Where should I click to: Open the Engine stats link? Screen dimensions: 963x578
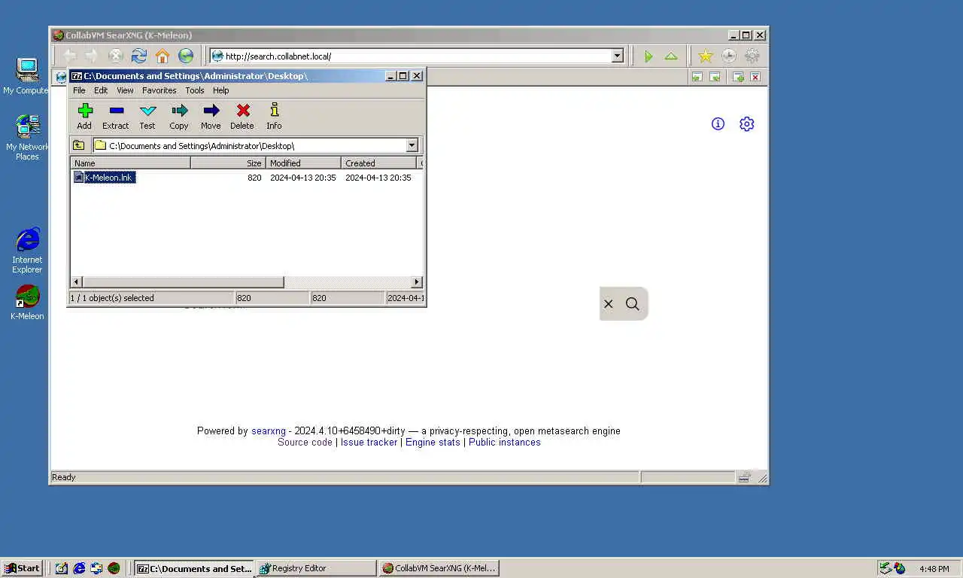[433, 443]
